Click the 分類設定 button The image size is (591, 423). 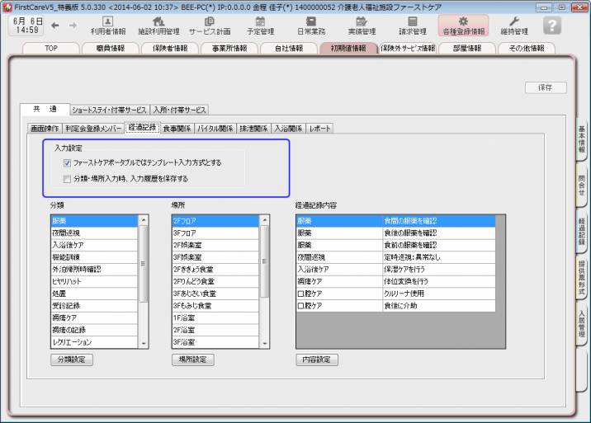[71, 360]
